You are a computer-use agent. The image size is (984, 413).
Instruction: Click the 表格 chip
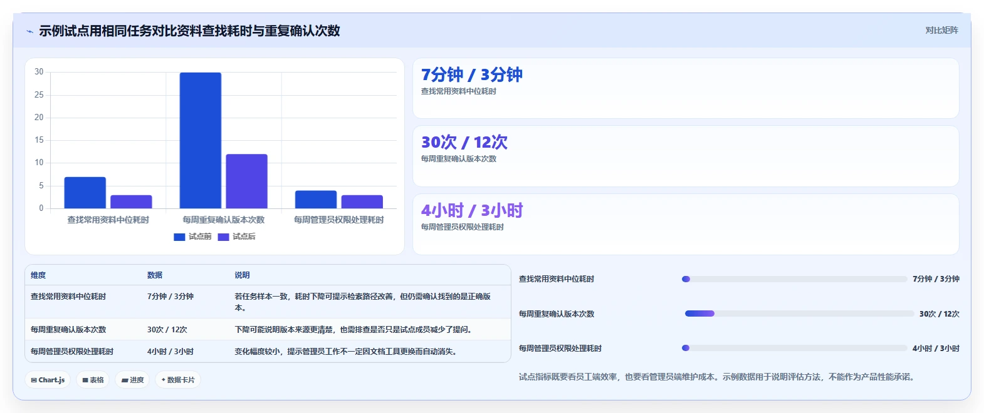coord(93,380)
